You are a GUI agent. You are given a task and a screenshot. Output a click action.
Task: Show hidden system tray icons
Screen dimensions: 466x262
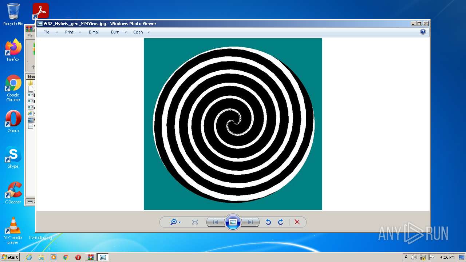pos(406,257)
